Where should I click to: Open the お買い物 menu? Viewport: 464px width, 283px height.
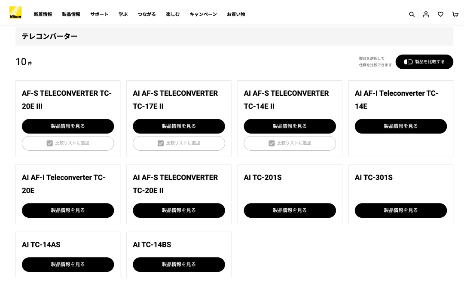[x=236, y=14]
